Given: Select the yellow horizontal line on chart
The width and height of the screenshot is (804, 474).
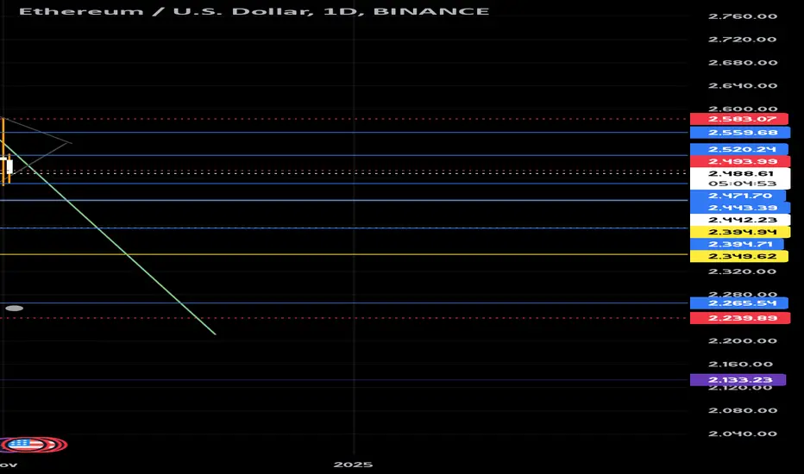Looking at the screenshot, I should 343,254.
